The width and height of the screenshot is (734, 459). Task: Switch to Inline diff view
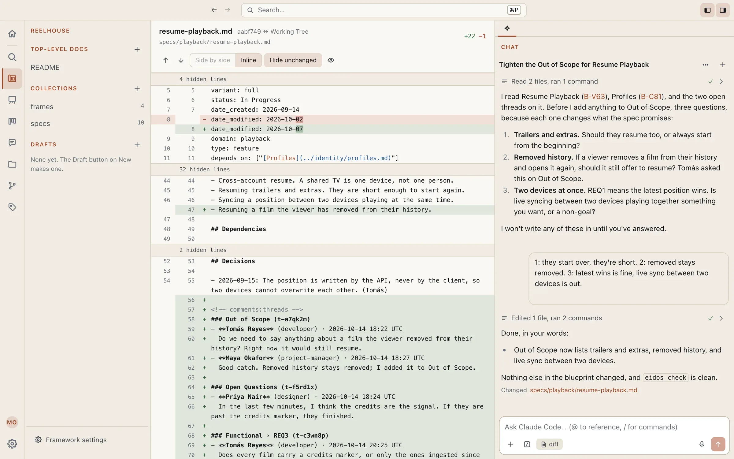pos(248,60)
